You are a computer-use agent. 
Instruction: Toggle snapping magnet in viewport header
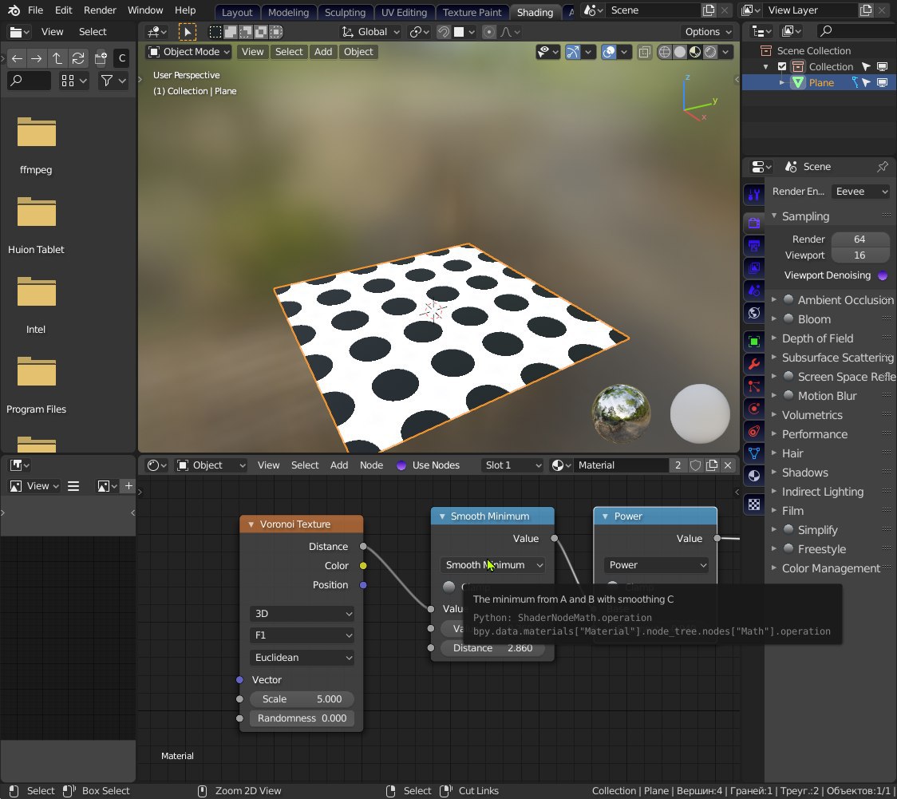[x=444, y=32]
